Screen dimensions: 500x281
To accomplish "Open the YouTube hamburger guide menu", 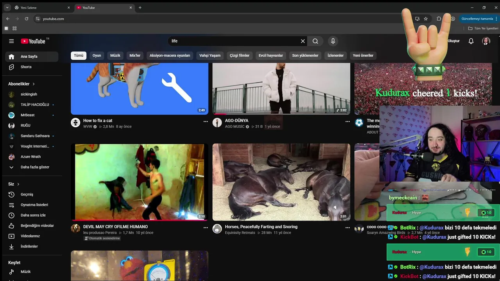I will [x=11, y=41].
